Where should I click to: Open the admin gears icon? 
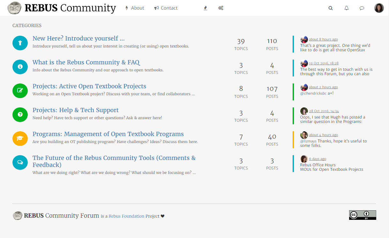pyautogui.click(x=221, y=8)
